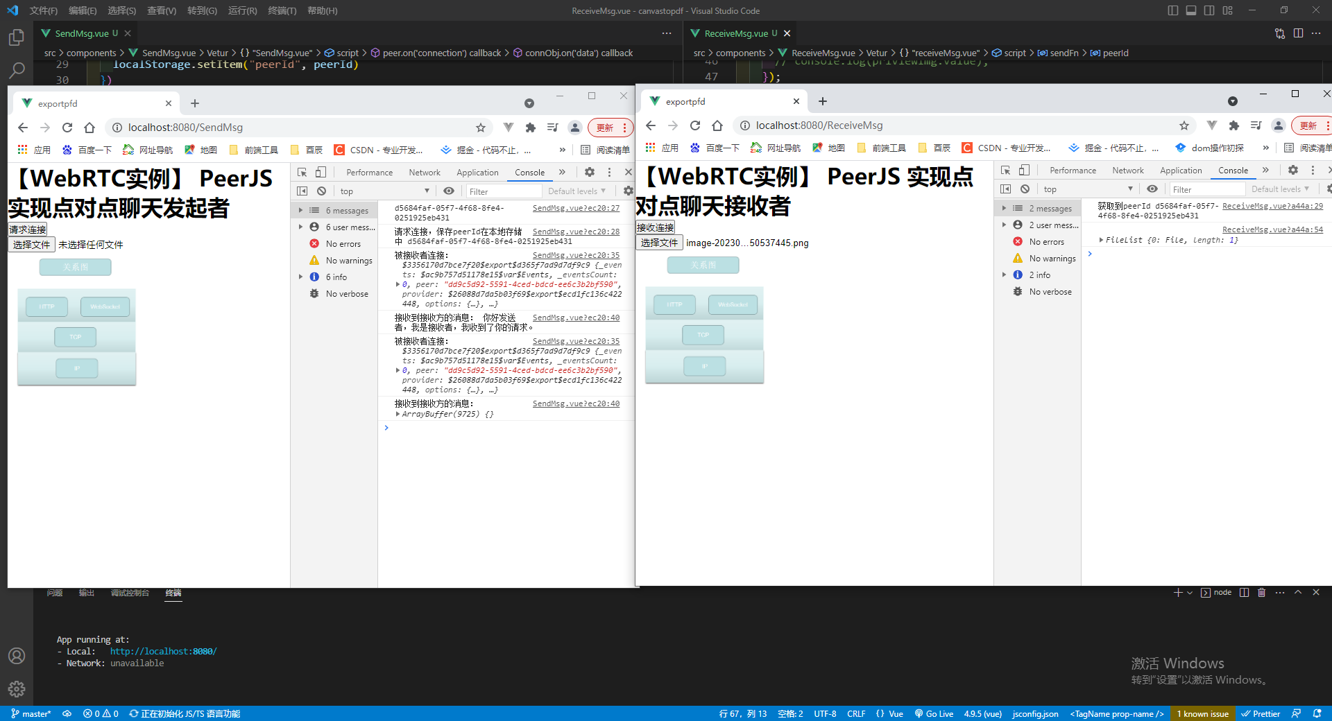
Task: Open SendMsg.vue?ec20:27 source link
Action: click(x=576, y=209)
